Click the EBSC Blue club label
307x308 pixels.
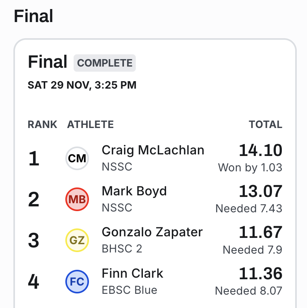[129, 290]
